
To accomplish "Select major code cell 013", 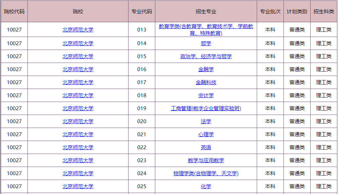I will (x=142, y=30).
